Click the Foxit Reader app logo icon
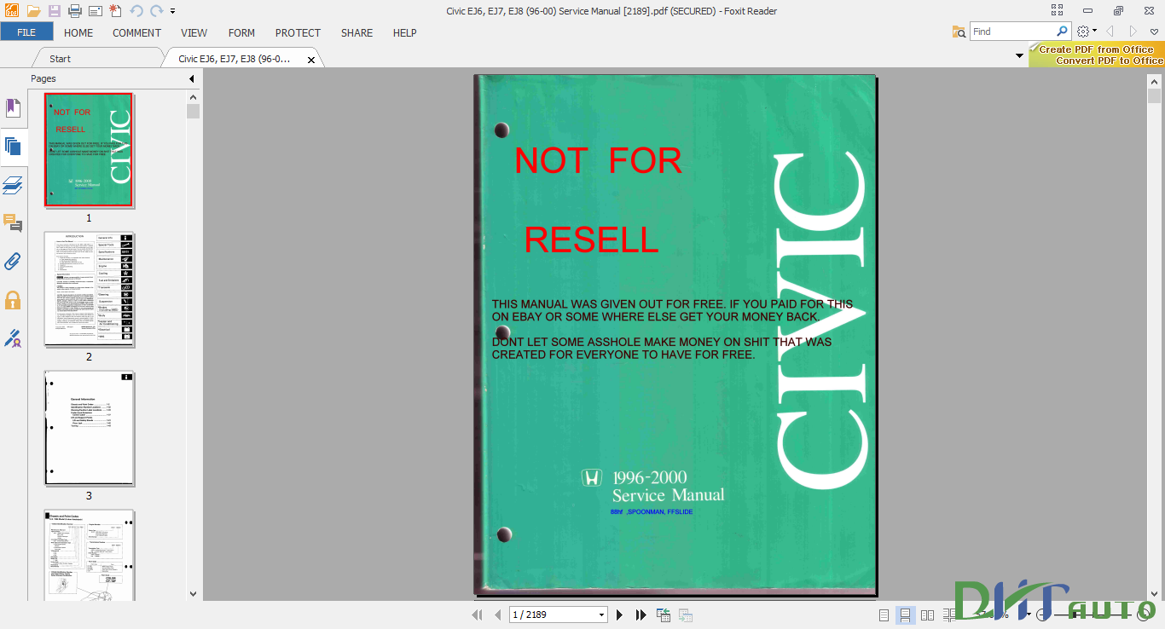The image size is (1165, 629). tap(11, 11)
